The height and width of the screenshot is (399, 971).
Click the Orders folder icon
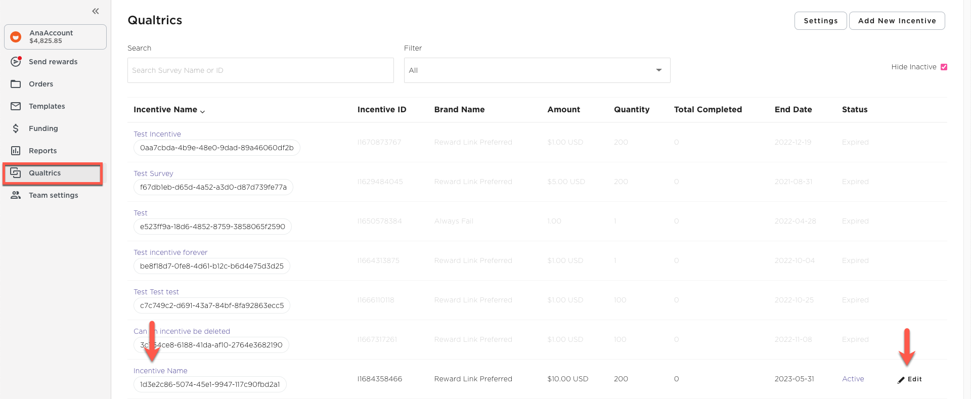pyautogui.click(x=16, y=84)
